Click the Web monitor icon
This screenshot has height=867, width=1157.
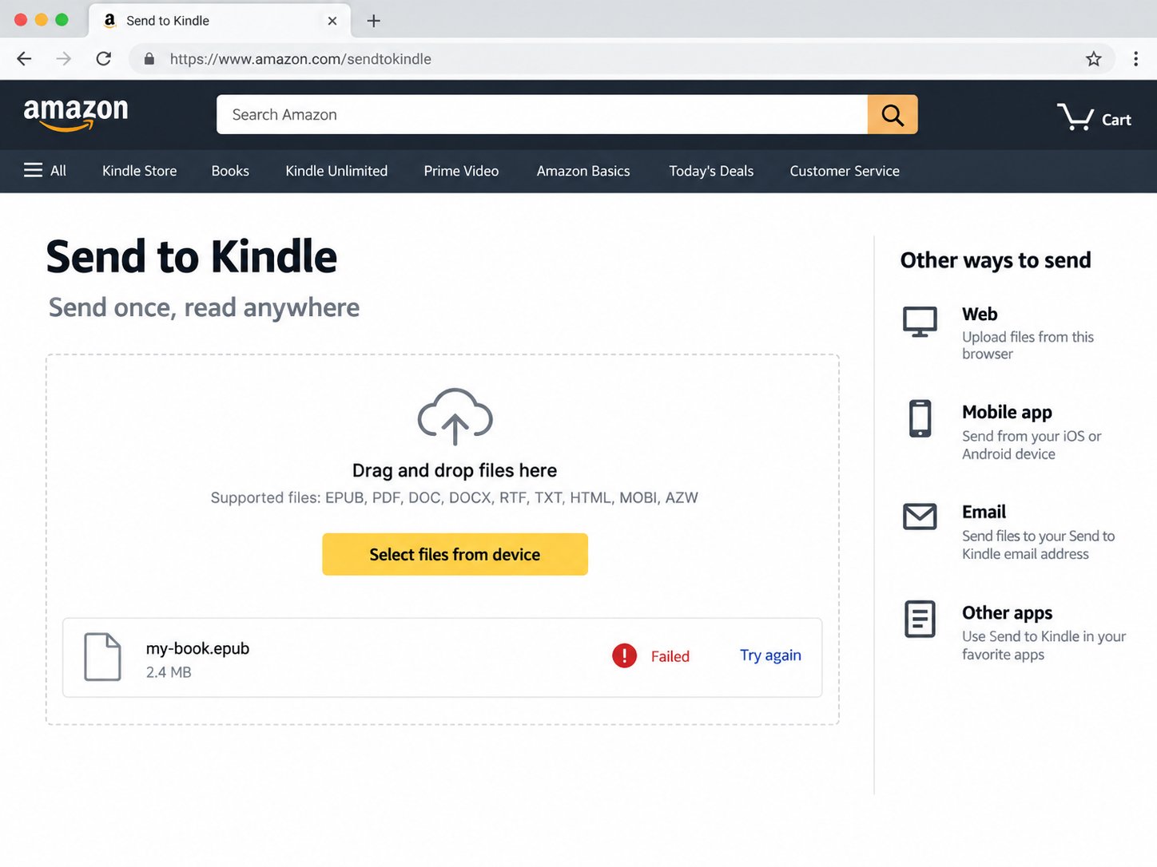point(920,322)
